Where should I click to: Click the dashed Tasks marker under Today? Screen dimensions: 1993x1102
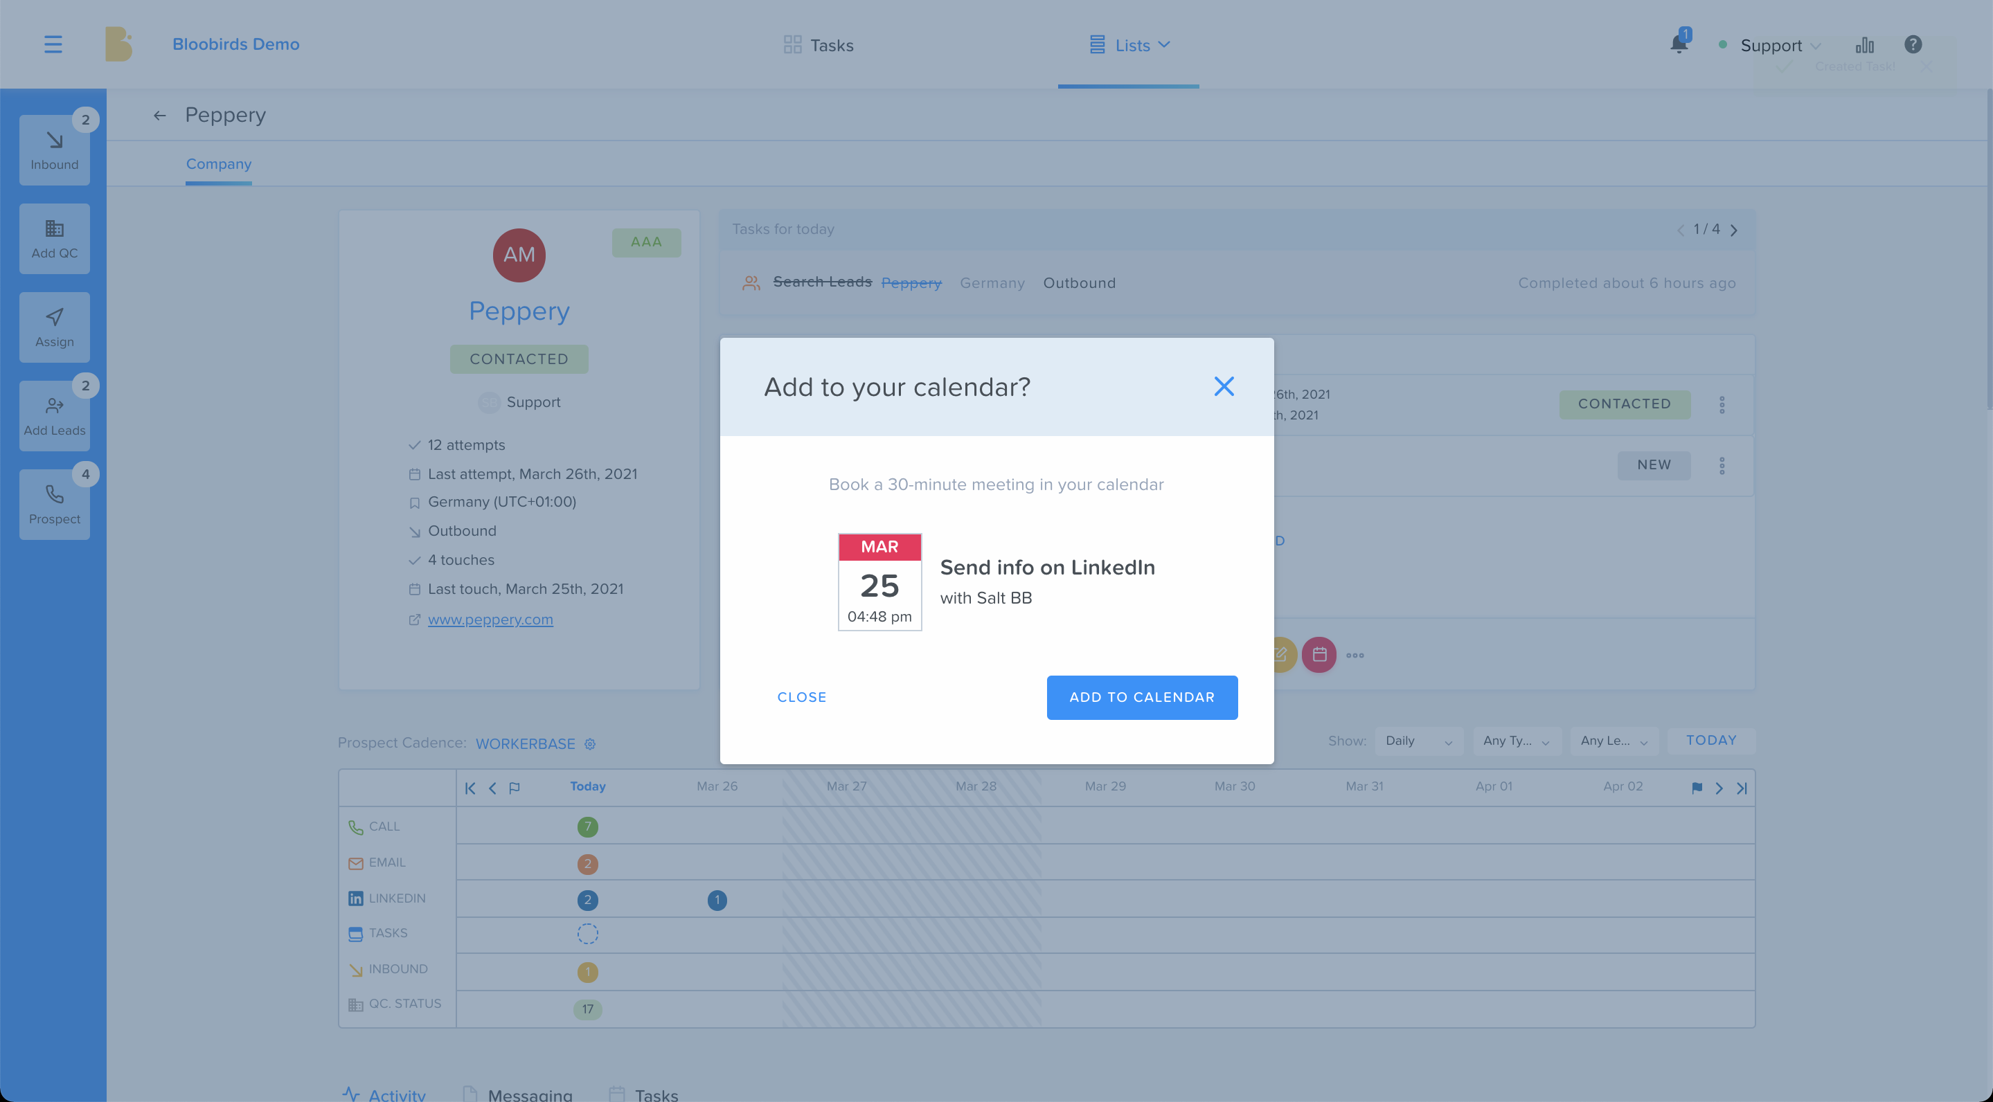tap(587, 933)
